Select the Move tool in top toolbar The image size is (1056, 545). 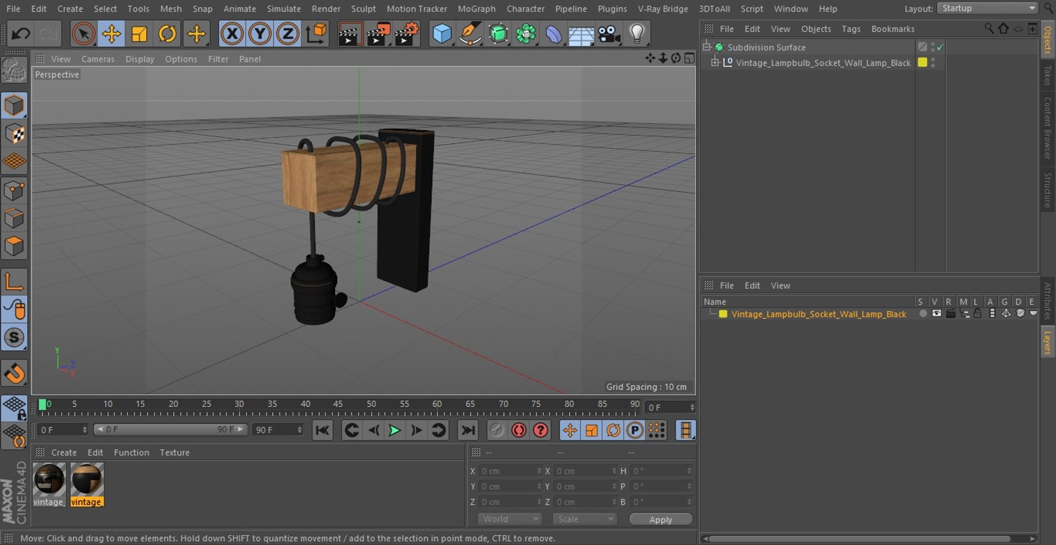(111, 34)
